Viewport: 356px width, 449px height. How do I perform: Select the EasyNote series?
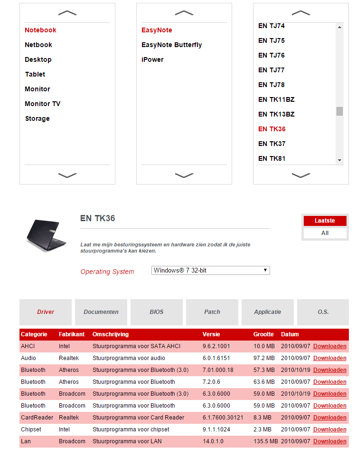click(x=157, y=30)
